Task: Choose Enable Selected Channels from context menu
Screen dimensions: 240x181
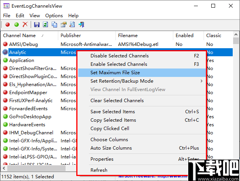Action: (142, 64)
